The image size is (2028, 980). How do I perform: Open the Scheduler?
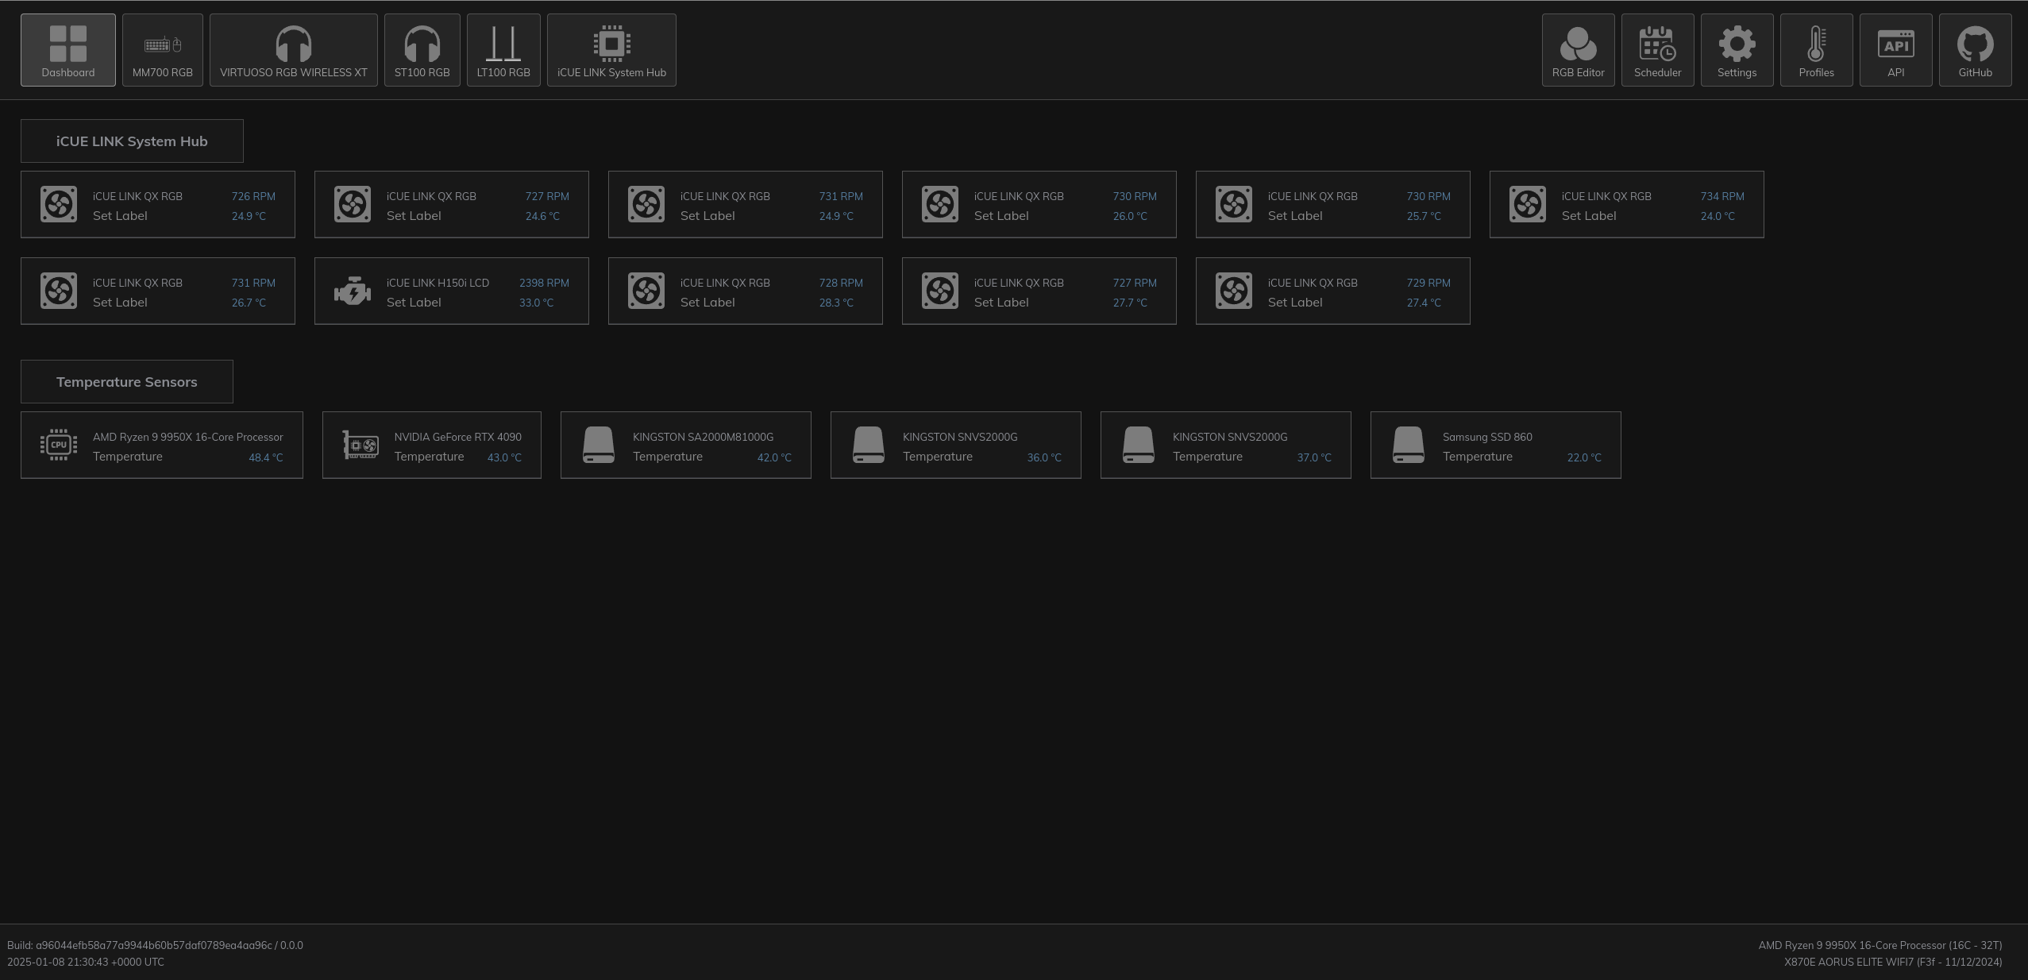point(1657,49)
